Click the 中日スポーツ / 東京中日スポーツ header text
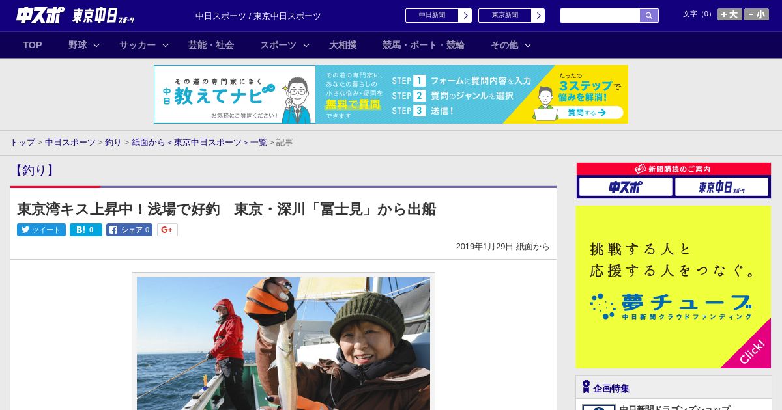The image size is (782, 410). [x=258, y=16]
